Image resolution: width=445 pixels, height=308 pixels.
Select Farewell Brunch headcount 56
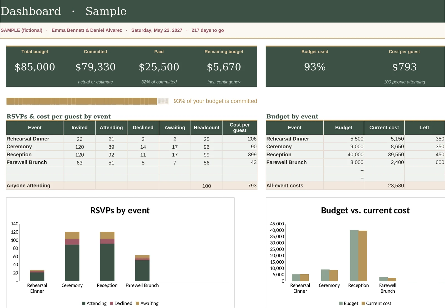206,163
